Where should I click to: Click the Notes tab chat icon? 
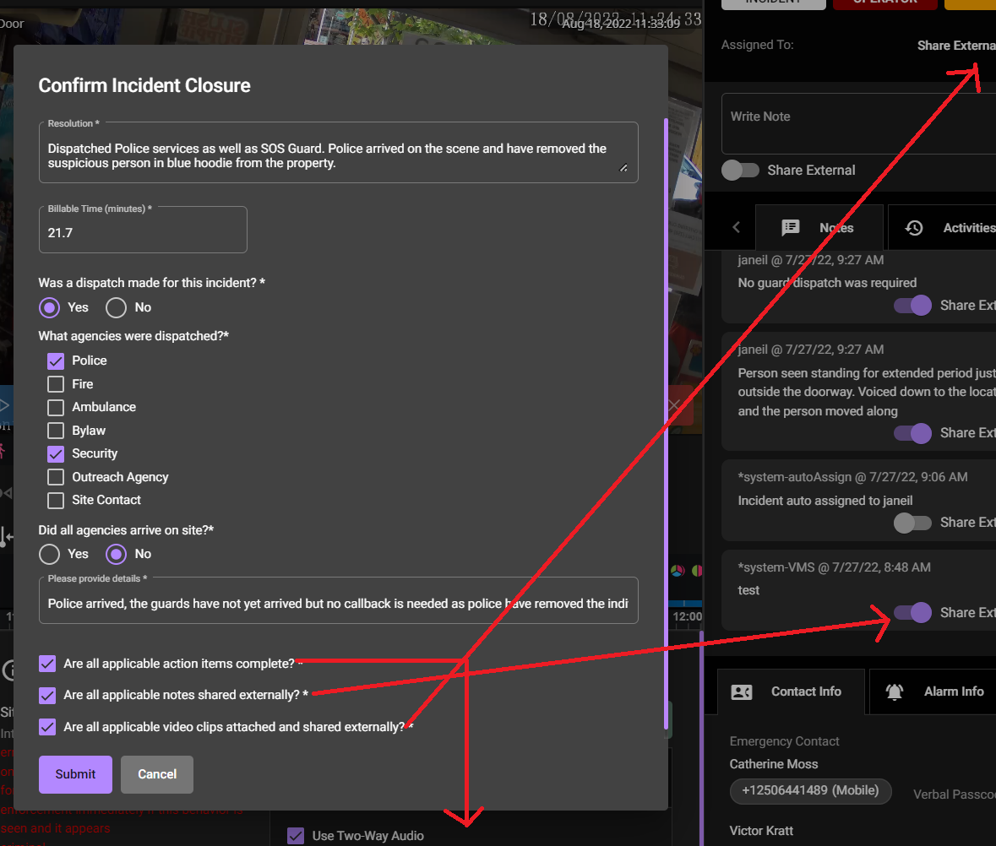coord(790,227)
